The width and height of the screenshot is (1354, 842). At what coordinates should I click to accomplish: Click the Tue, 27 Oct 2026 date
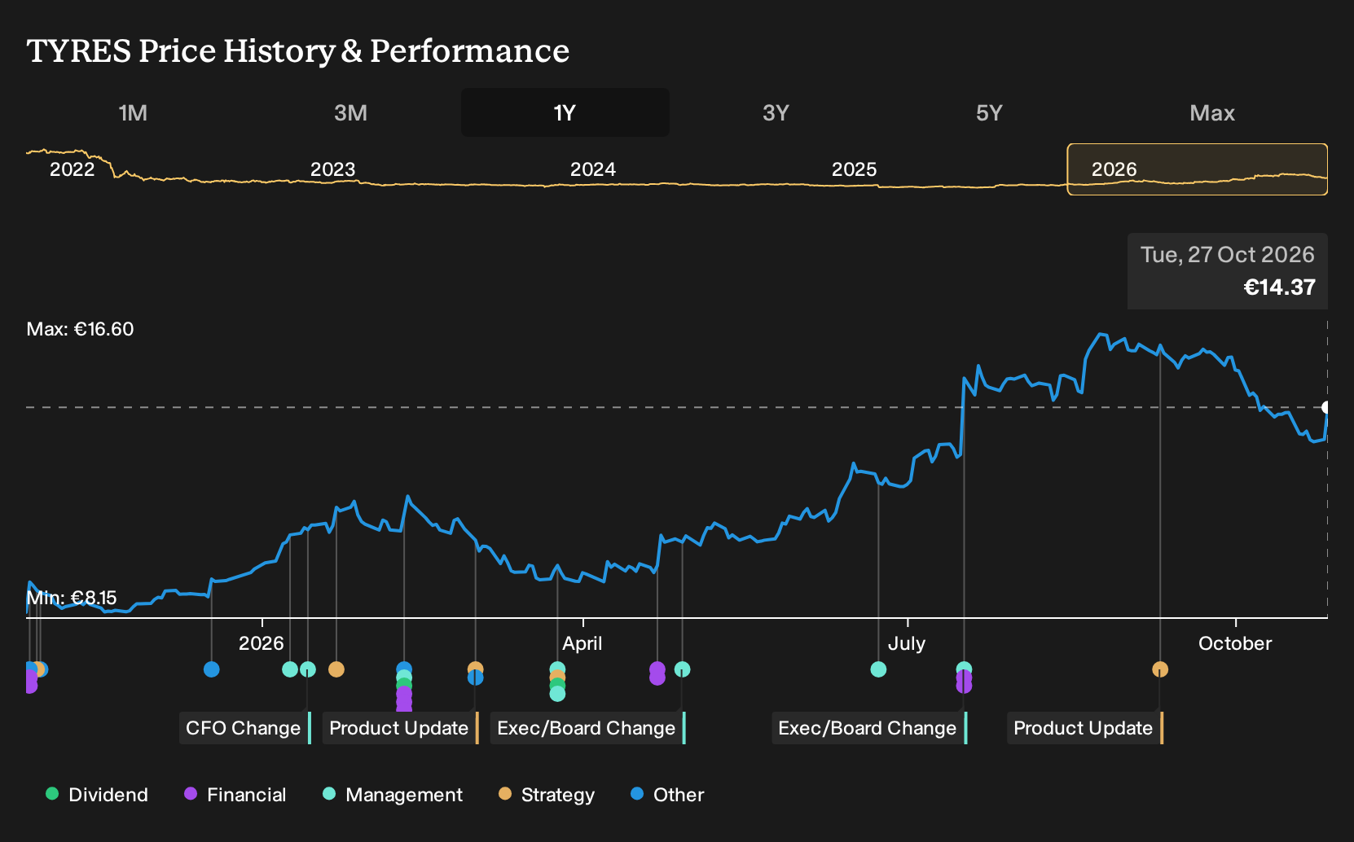point(1227,255)
